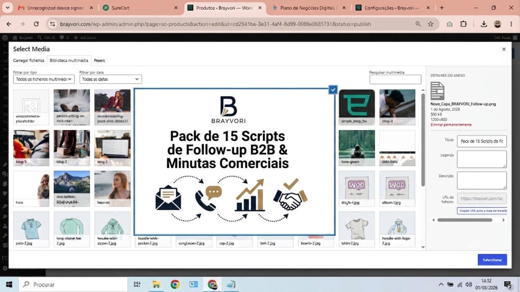Open Google Chrome taskbar icon
Screen dimensions: 520x292
(175, 284)
